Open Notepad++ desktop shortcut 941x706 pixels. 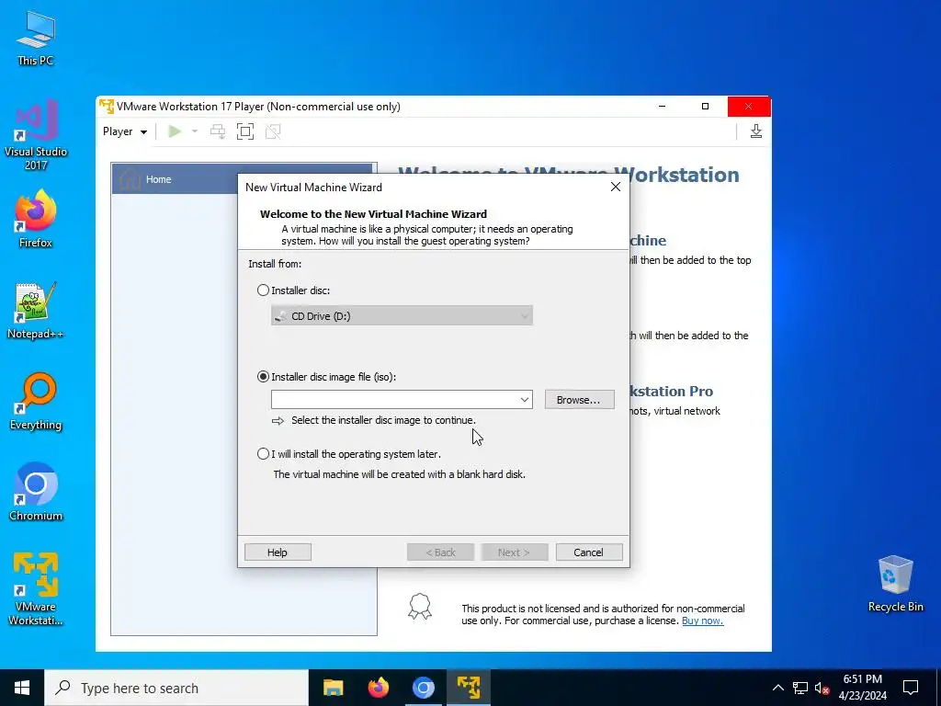36,311
